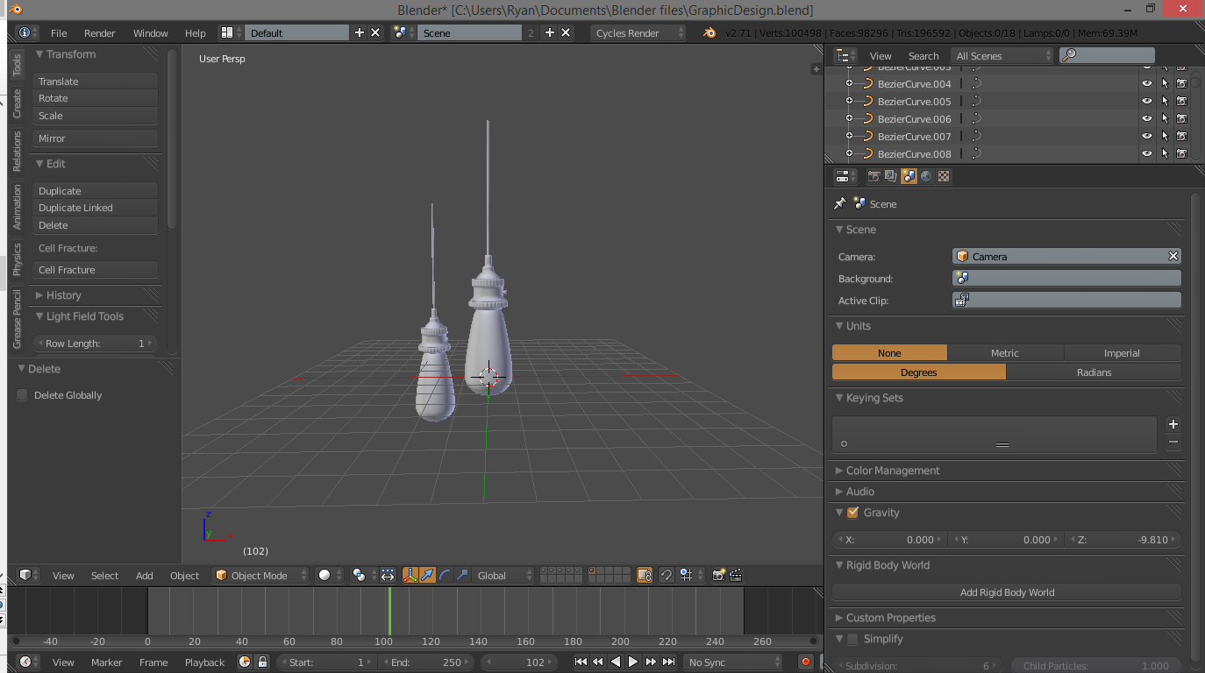Viewport: 1205px width, 673px height.
Task: Select the scale manipulator icon
Action: 461,575
